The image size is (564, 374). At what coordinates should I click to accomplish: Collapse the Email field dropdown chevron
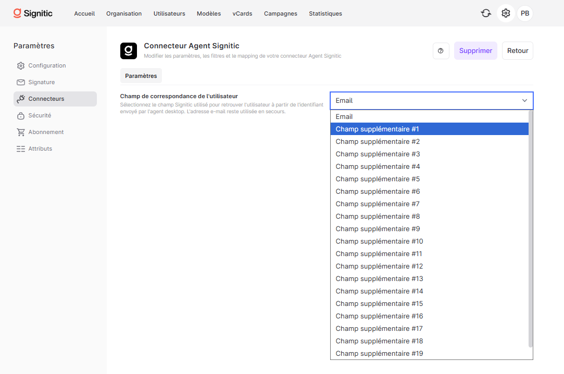coord(524,100)
